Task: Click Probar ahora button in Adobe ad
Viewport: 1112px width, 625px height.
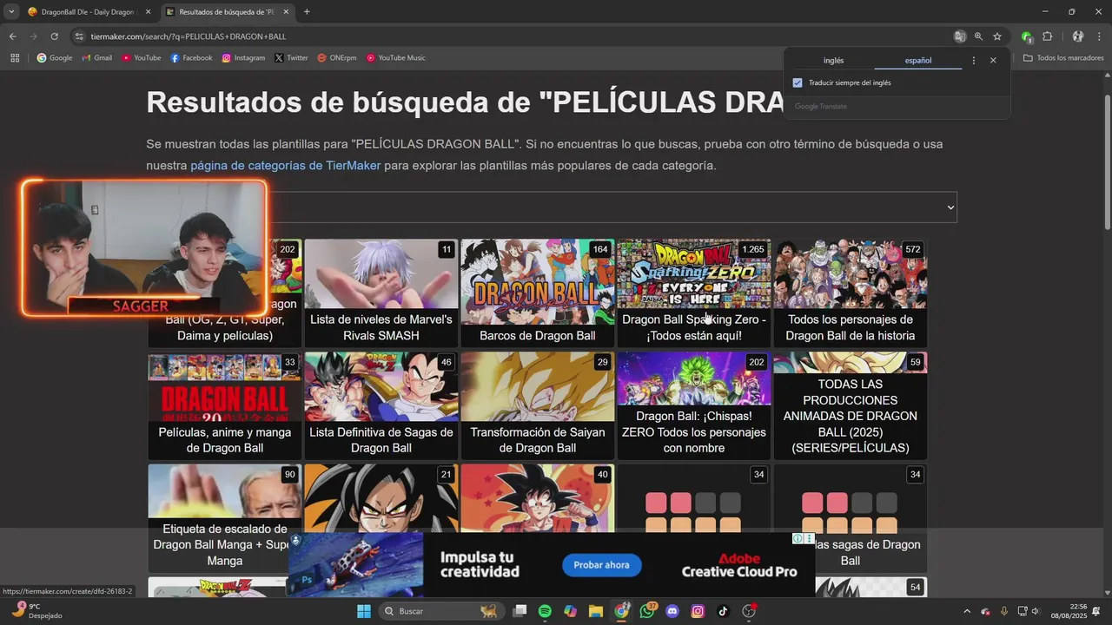Action: 601,565
